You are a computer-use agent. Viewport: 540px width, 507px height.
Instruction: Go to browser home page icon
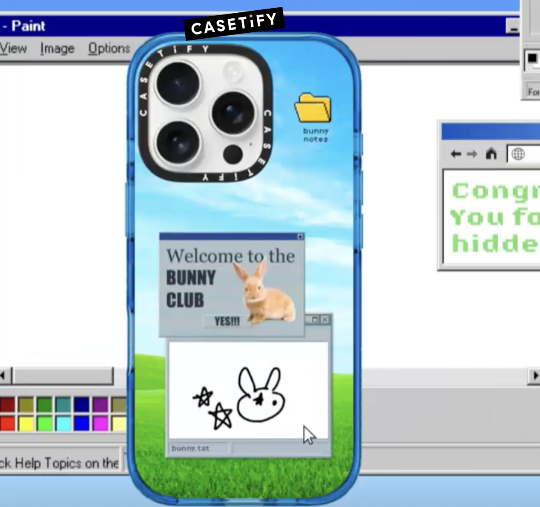click(x=491, y=153)
